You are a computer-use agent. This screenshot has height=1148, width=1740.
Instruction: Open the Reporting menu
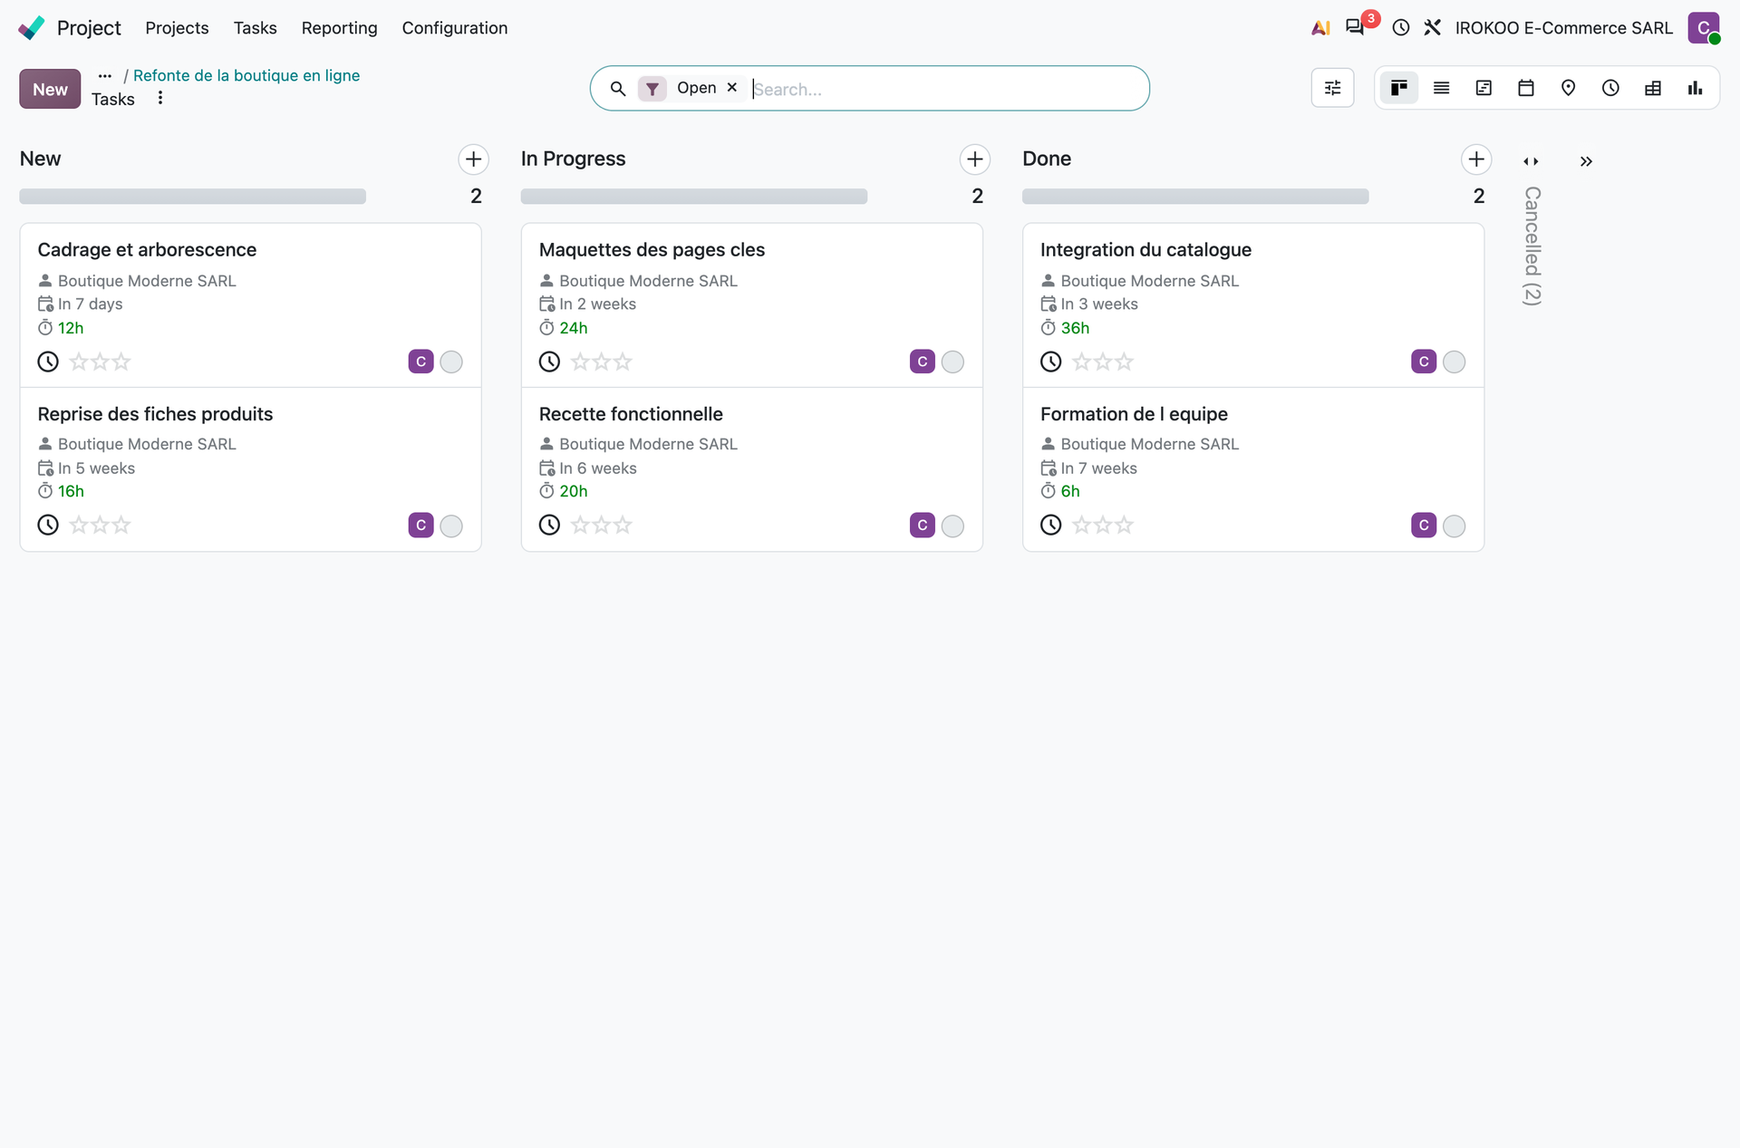(x=339, y=28)
